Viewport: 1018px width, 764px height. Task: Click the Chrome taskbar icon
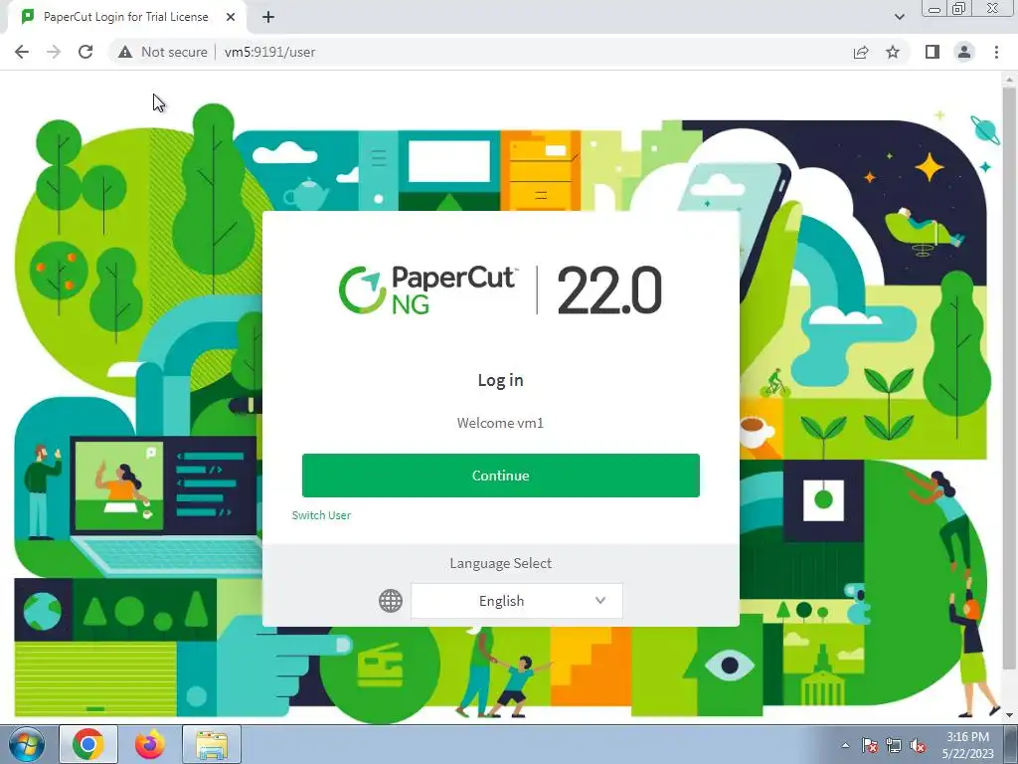[x=88, y=744]
